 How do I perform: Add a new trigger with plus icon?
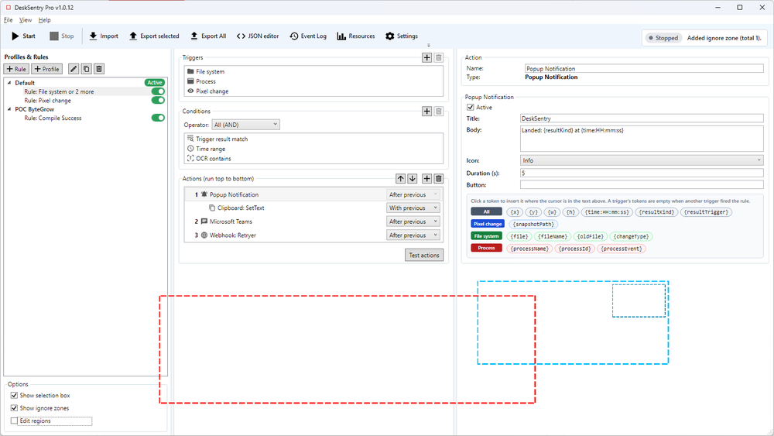pos(427,58)
